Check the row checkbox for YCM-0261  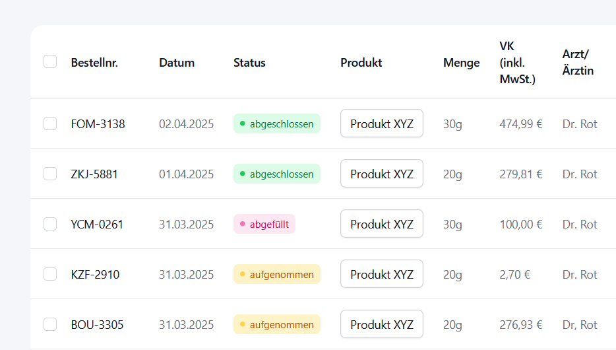[x=50, y=224]
